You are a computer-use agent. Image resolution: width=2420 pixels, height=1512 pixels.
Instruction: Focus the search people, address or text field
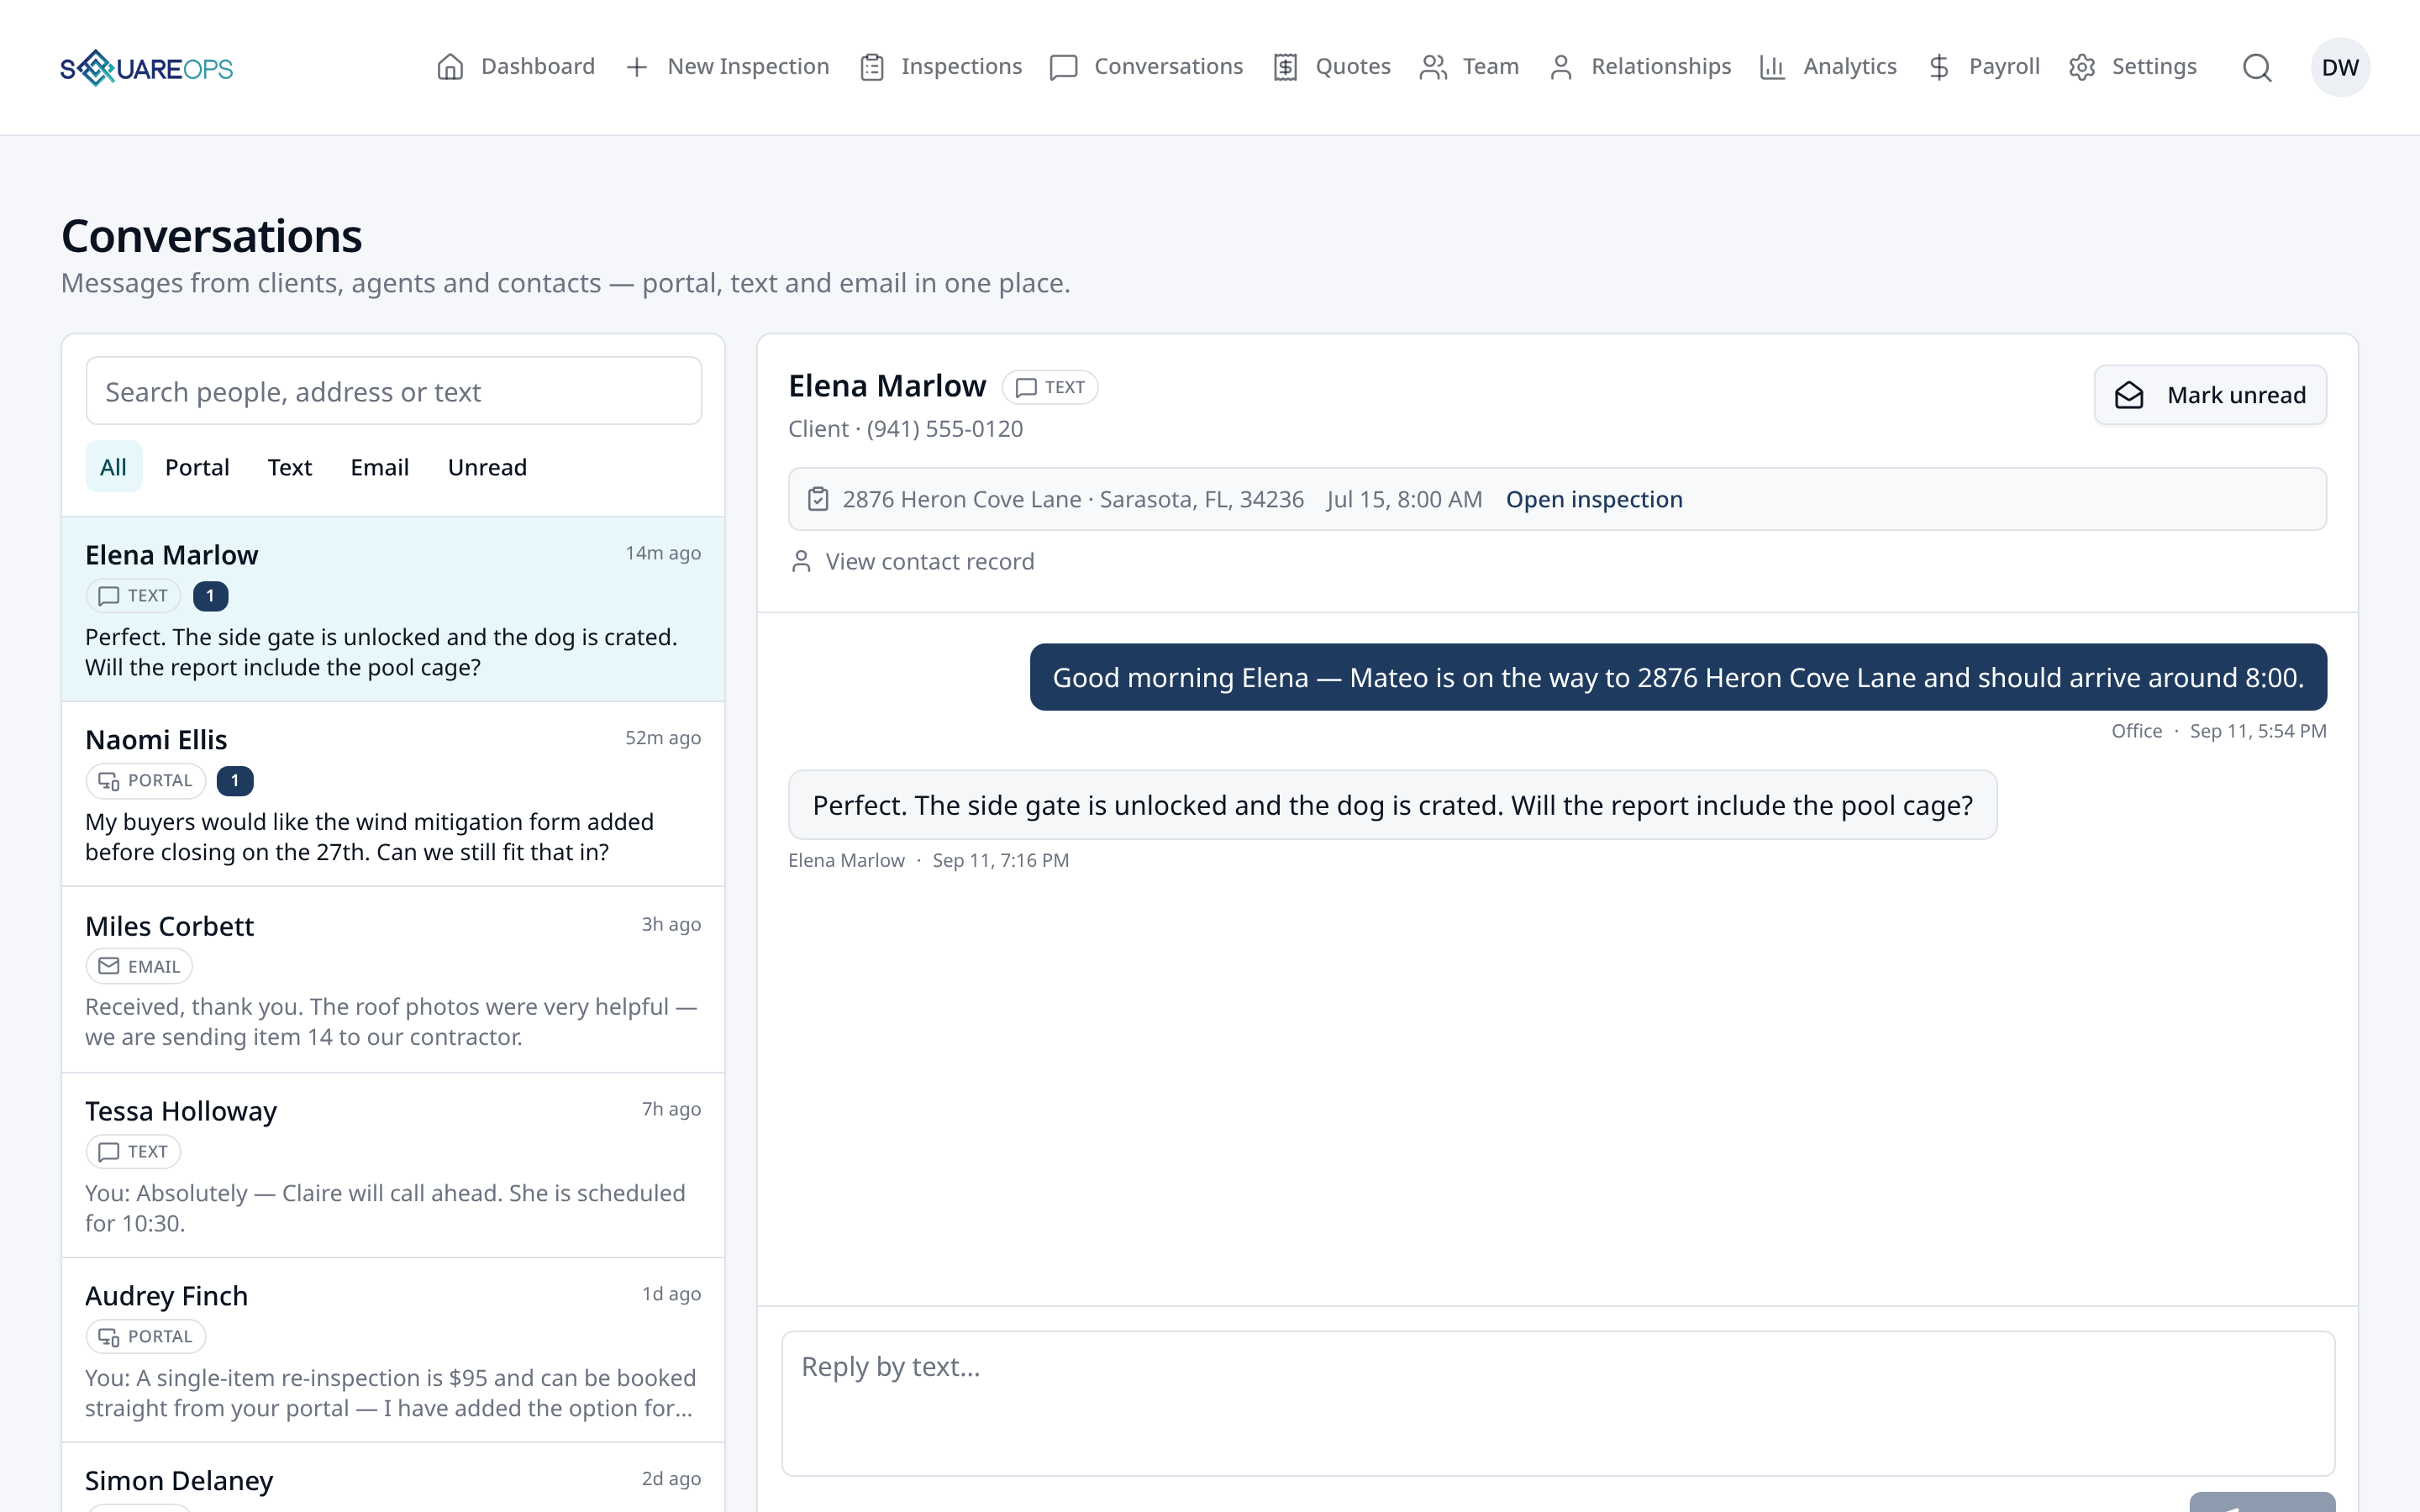(393, 391)
